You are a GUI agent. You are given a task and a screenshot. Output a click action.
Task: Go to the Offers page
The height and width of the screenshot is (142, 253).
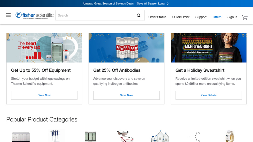tap(217, 17)
